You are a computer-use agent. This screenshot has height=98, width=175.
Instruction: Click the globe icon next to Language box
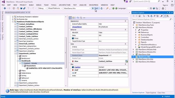[x=154, y=8]
